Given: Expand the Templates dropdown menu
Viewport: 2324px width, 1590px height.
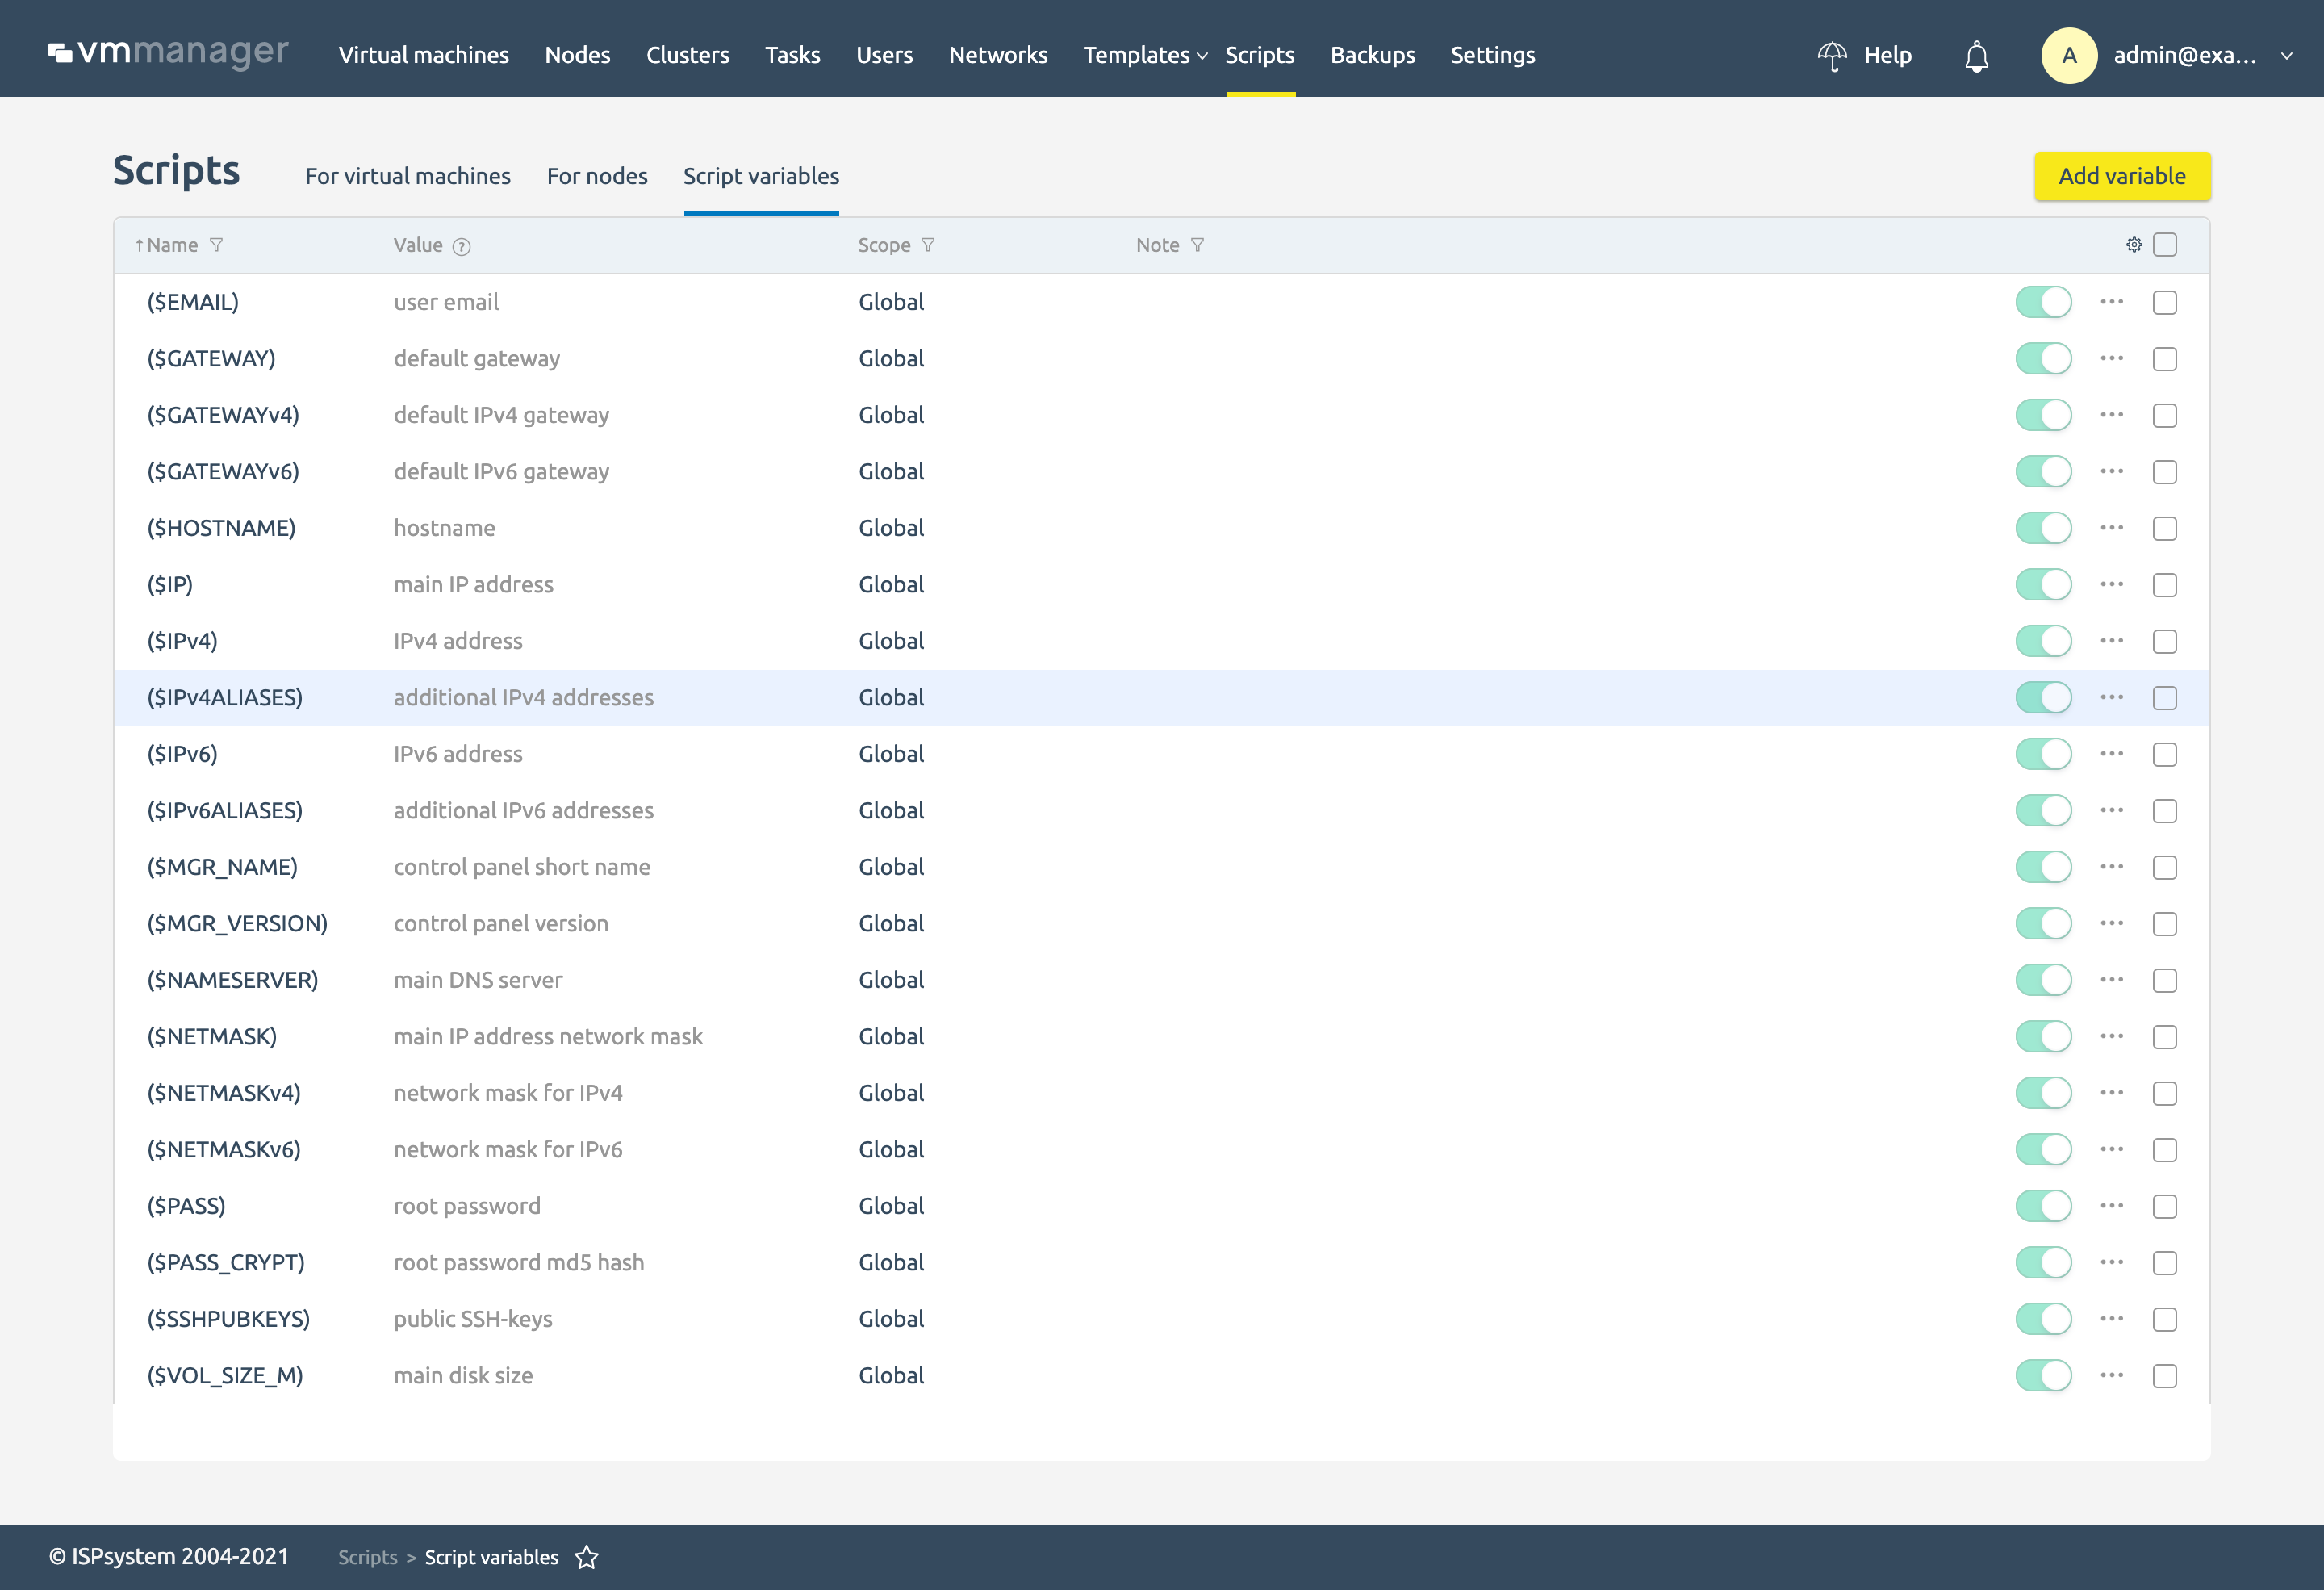Looking at the screenshot, I should click(x=1143, y=55).
